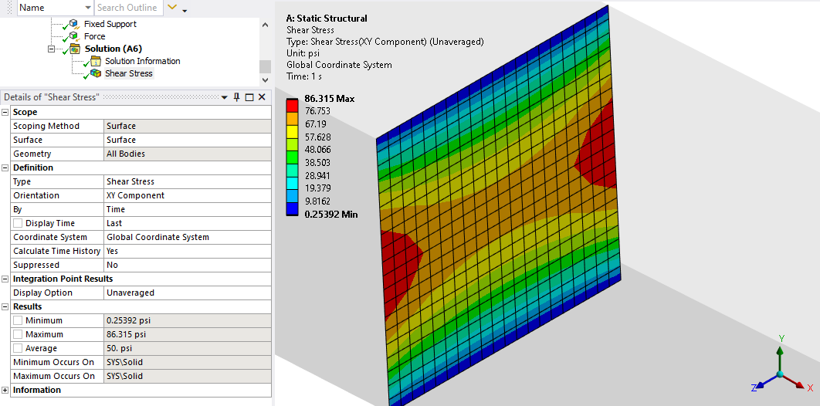Click the red legend color band
This screenshot has height=406, width=820.
pyautogui.click(x=293, y=104)
